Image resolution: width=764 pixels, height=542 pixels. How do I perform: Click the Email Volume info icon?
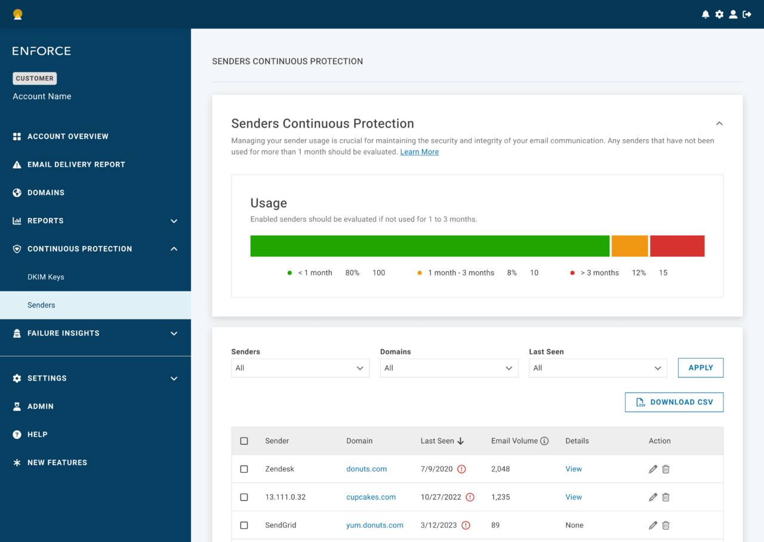(544, 441)
